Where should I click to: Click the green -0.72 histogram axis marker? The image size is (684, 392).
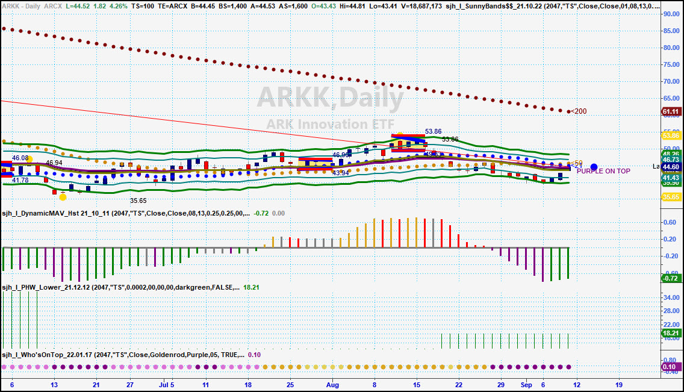pos(671,278)
